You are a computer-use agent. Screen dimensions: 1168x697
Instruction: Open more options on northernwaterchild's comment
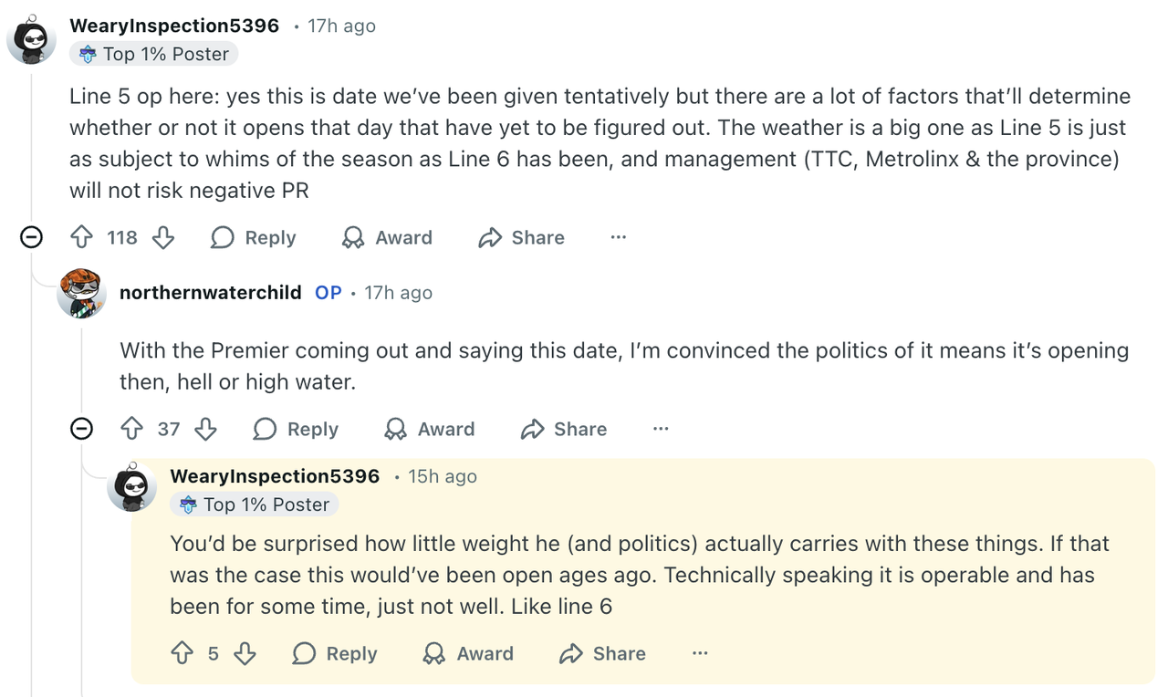click(661, 430)
